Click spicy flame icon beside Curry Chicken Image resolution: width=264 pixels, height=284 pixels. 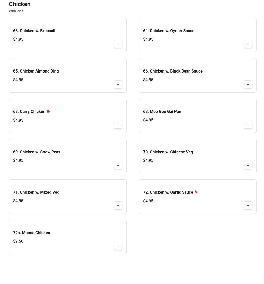[48, 111]
